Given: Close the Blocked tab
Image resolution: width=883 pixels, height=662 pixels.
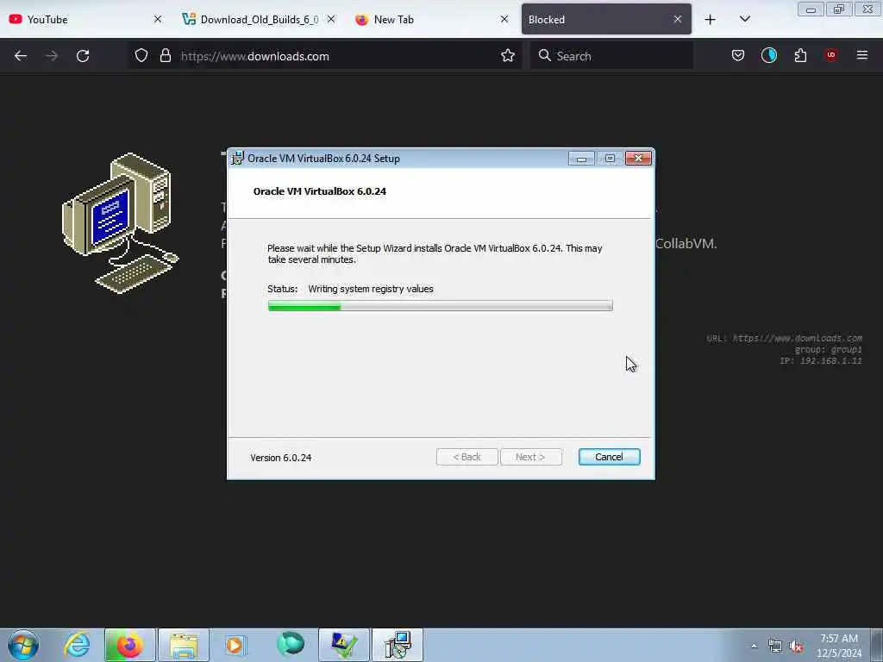Looking at the screenshot, I should (x=678, y=19).
